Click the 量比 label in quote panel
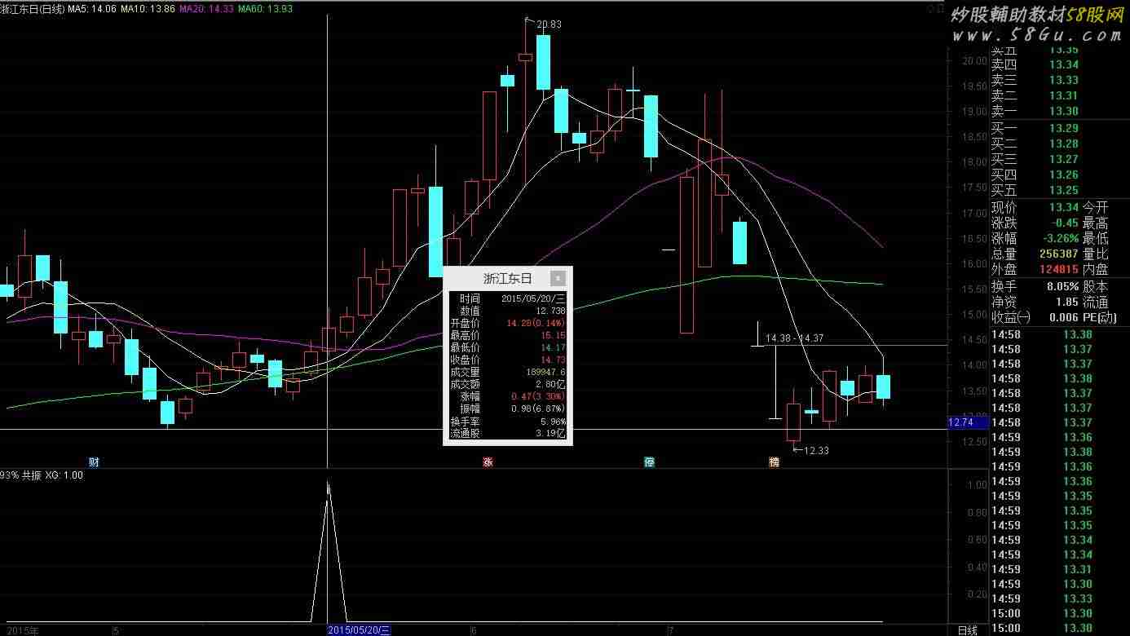This screenshot has height=636, width=1130. click(x=1095, y=254)
